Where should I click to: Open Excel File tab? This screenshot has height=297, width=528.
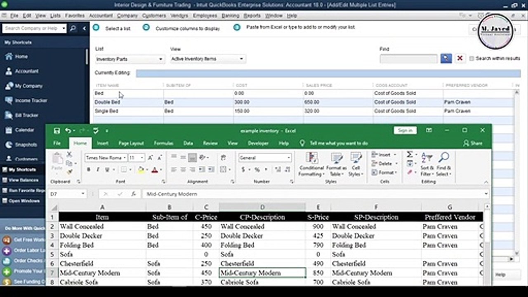(57, 143)
